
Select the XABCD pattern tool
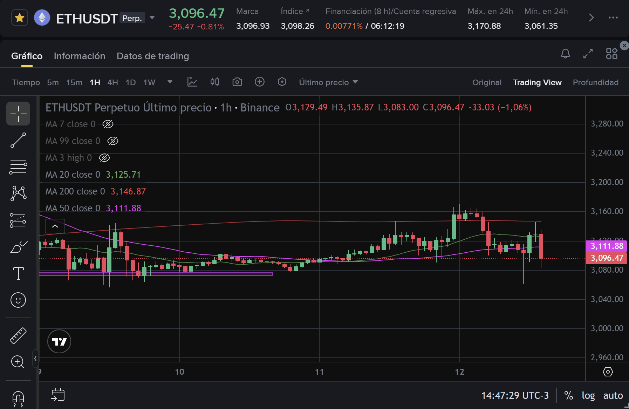tap(18, 193)
